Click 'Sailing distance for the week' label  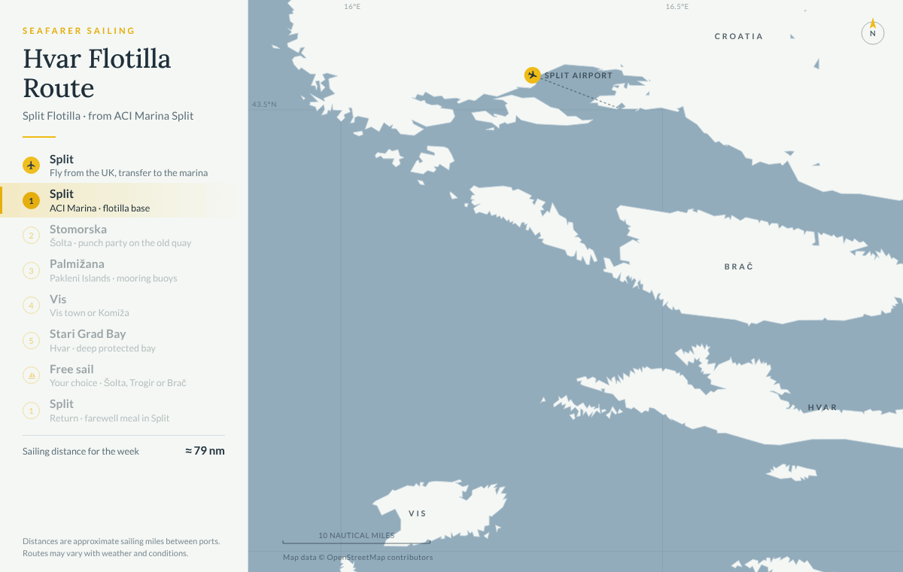(81, 452)
